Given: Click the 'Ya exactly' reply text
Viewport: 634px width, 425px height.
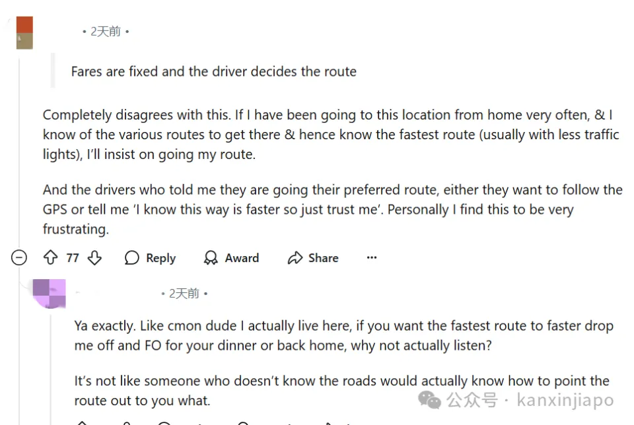Looking at the screenshot, I should (x=343, y=335).
